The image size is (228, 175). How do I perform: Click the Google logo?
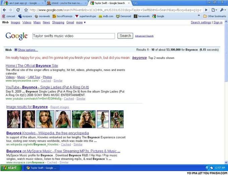tap(16, 36)
